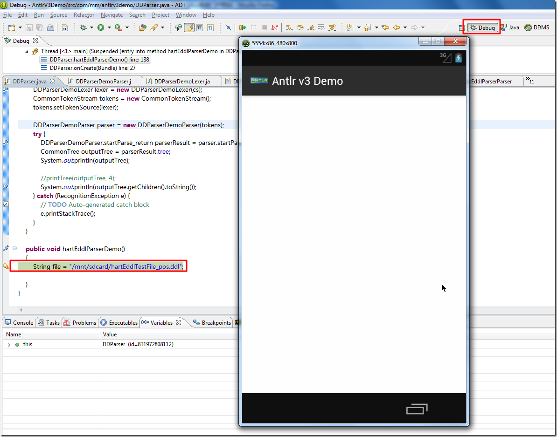
Task: Switch to the Java perspective
Action: click(x=510, y=27)
